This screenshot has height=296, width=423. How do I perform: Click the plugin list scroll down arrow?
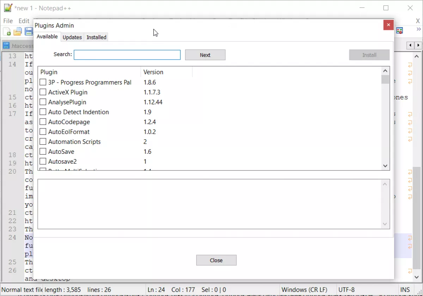point(385,166)
